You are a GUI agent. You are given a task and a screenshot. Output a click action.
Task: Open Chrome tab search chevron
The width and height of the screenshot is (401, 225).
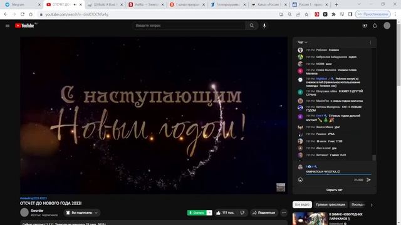point(359,4)
